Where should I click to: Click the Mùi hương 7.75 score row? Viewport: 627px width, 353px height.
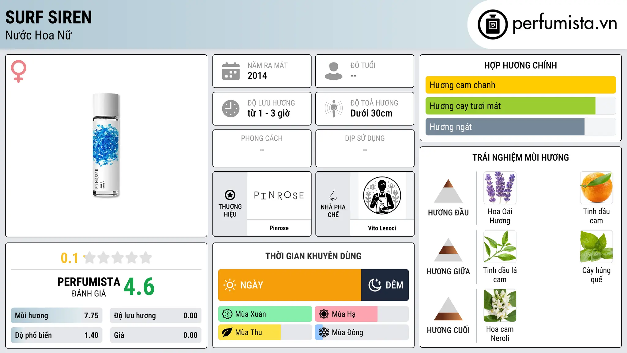pos(57,316)
